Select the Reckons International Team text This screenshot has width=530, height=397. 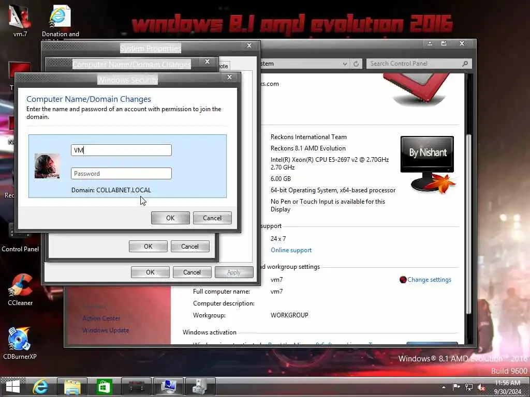(x=308, y=136)
